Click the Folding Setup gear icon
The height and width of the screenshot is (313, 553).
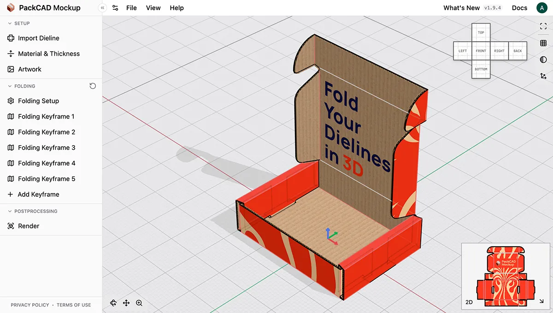coord(11,101)
